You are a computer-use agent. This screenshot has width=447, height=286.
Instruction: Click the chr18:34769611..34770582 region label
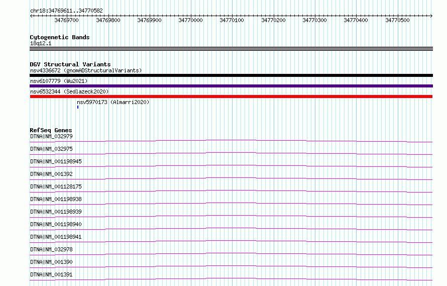pyautogui.click(x=66, y=11)
